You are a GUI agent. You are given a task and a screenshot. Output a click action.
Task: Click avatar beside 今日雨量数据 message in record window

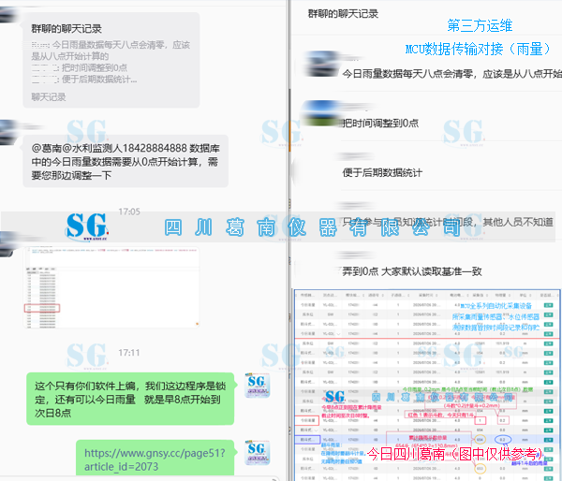(x=320, y=65)
